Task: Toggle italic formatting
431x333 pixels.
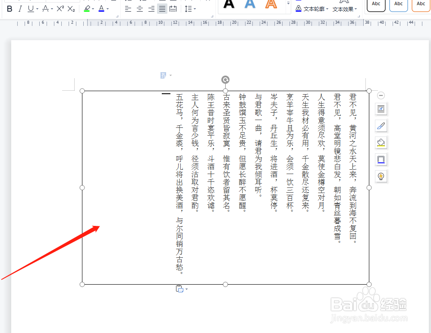Action: (20, 9)
